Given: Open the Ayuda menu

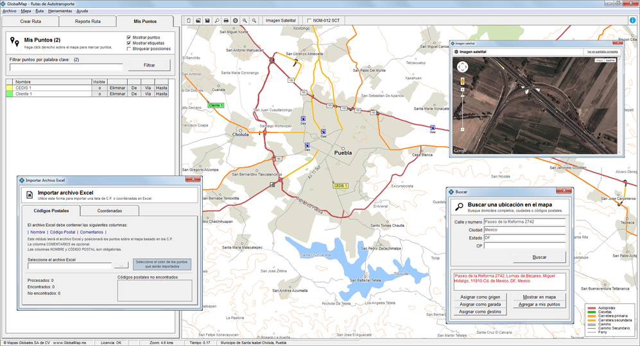Looking at the screenshot, I should (x=82, y=11).
